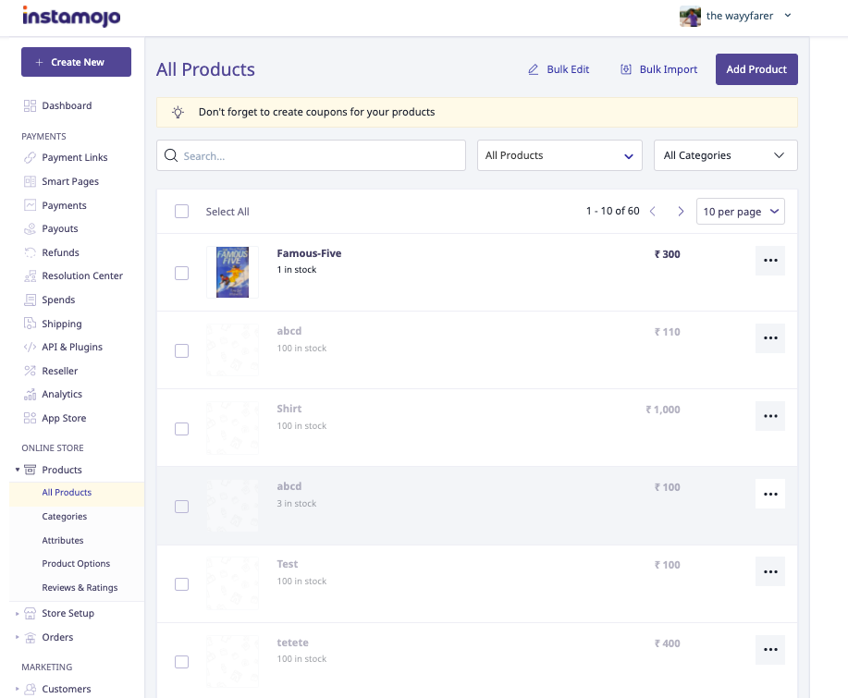
Task: Click the Refunds circular arrow icon
Action: click(x=30, y=252)
